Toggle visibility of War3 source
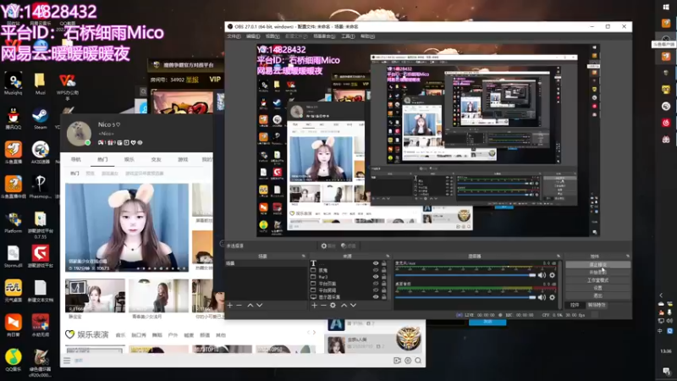The height and width of the screenshot is (381, 677). point(376,277)
